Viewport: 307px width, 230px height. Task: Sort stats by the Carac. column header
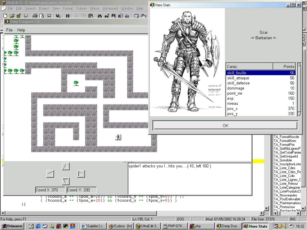[x=249, y=66]
